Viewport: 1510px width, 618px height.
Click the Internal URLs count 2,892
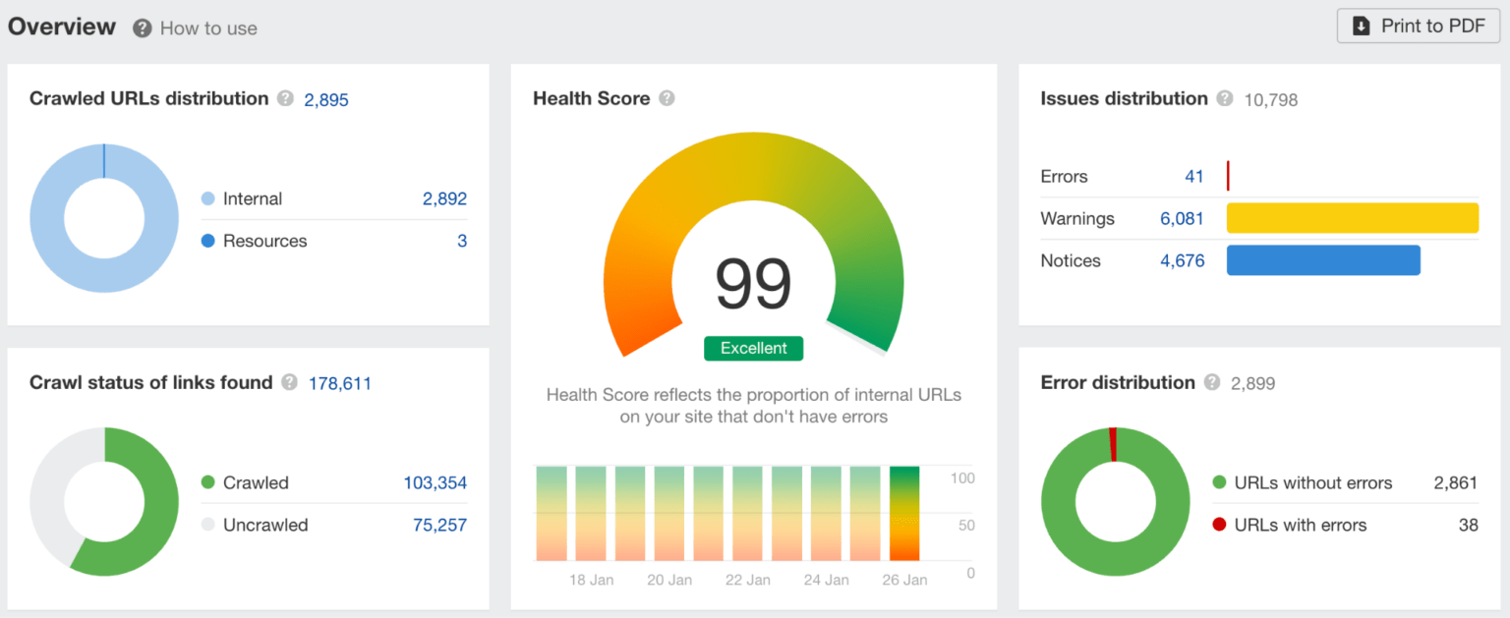pyautogui.click(x=444, y=199)
